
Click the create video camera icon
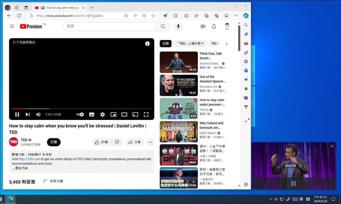(203, 26)
